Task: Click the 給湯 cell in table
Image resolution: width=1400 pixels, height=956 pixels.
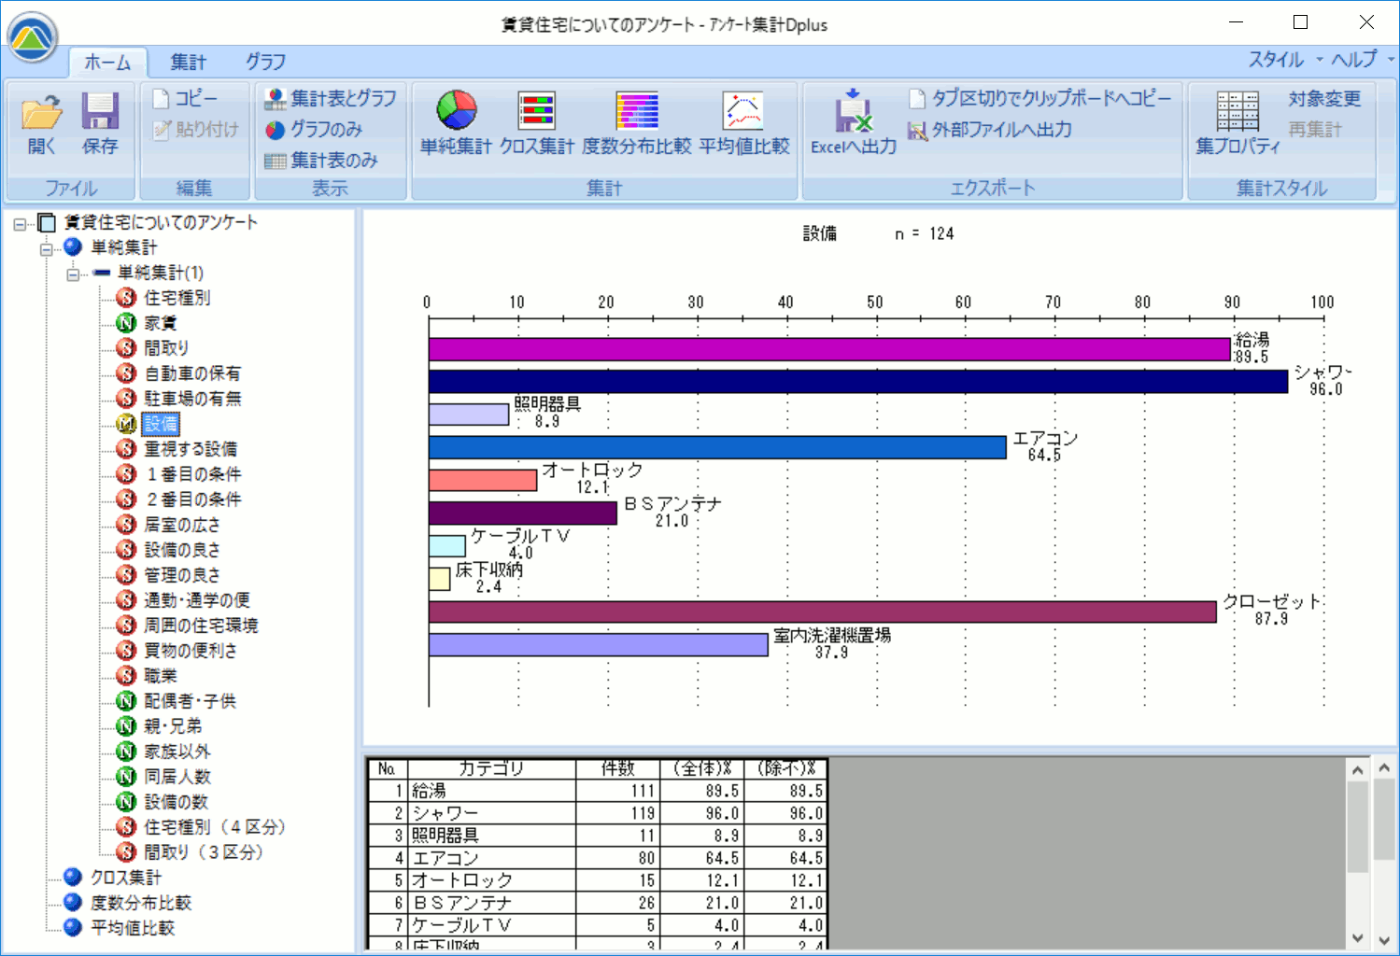Action: coord(491,791)
